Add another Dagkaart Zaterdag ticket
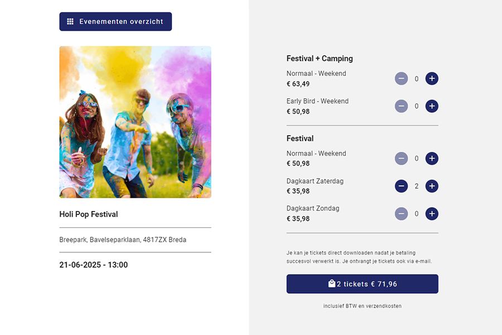The image size is (502, 335). (432, 186)
